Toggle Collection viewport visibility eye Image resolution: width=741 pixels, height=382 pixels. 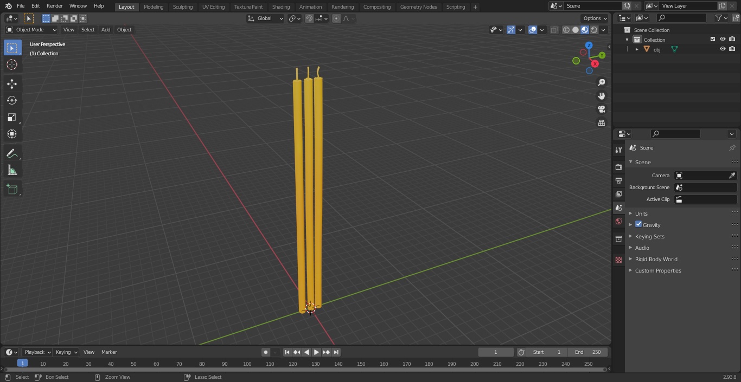pyautogui.click(x=723, y=40)
